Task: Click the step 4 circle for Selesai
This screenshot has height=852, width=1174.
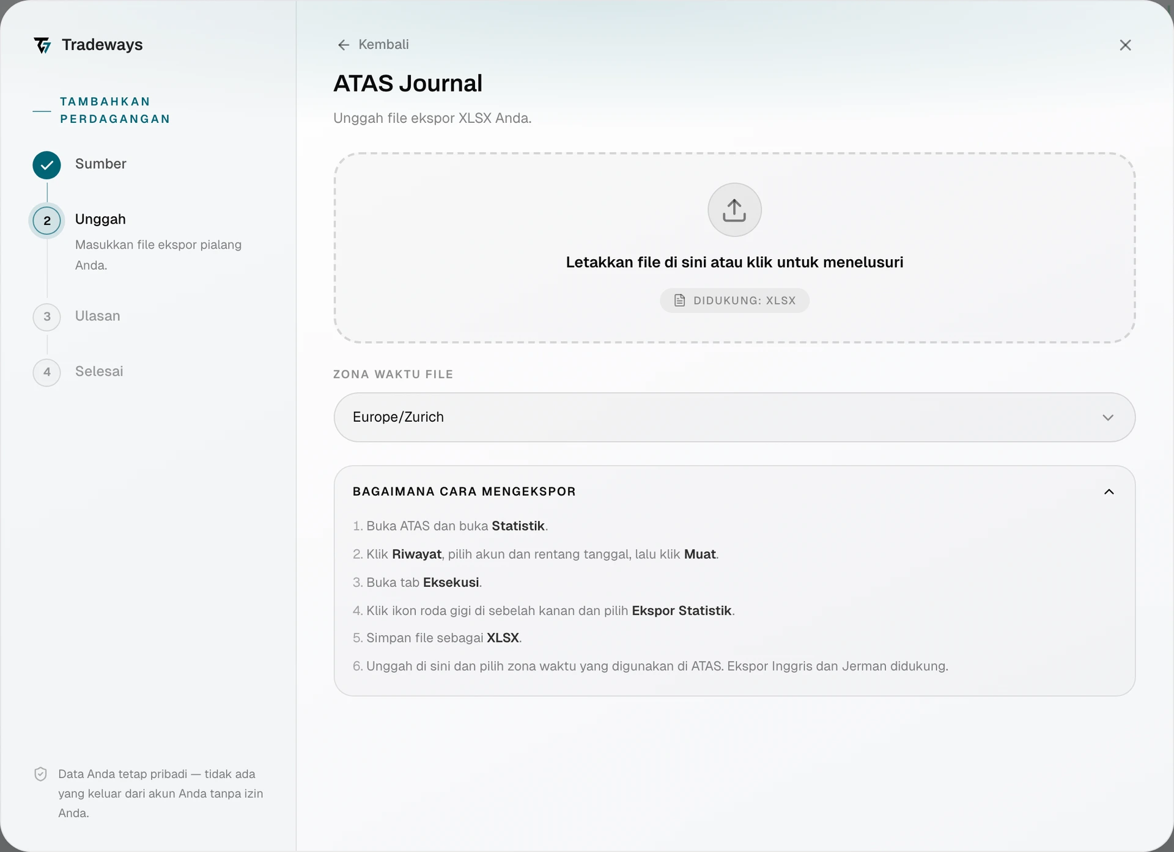Action: coord(47,372)
